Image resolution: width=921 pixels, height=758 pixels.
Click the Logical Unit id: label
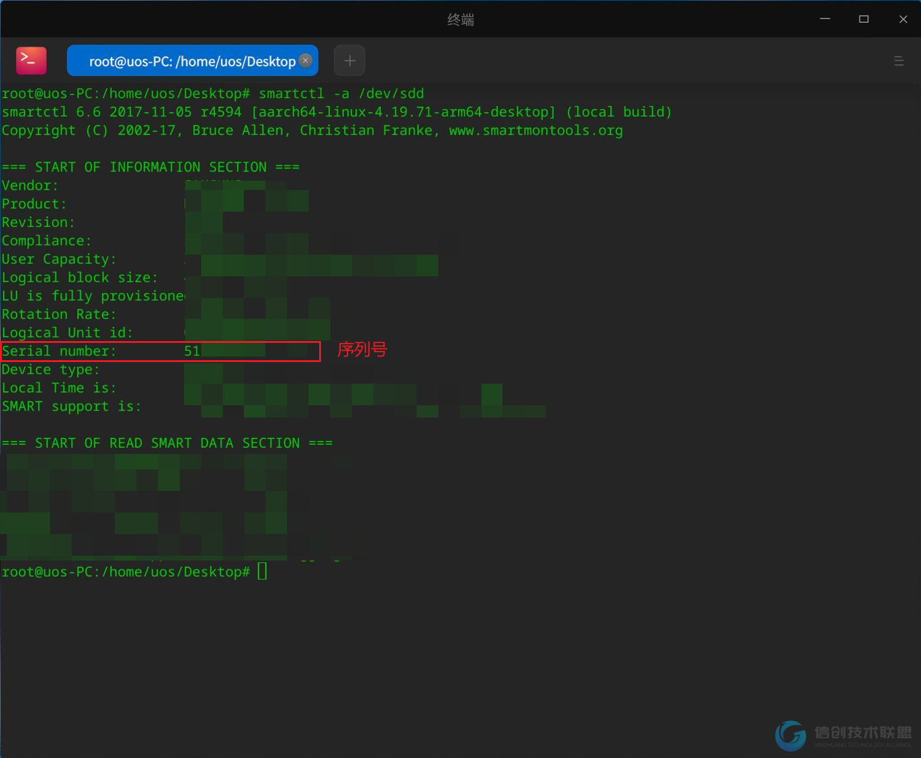point(67,333)
